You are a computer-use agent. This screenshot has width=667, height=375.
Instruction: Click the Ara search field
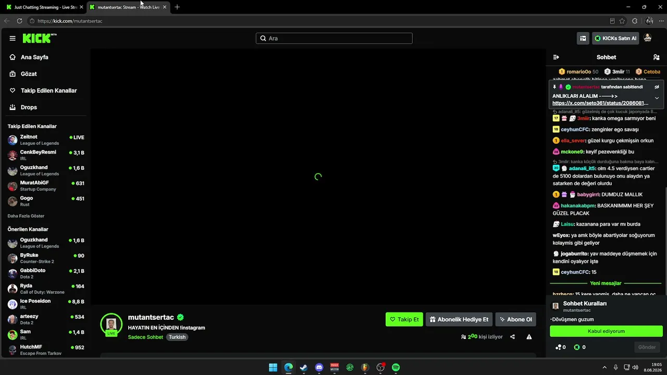tap(334, 39)
